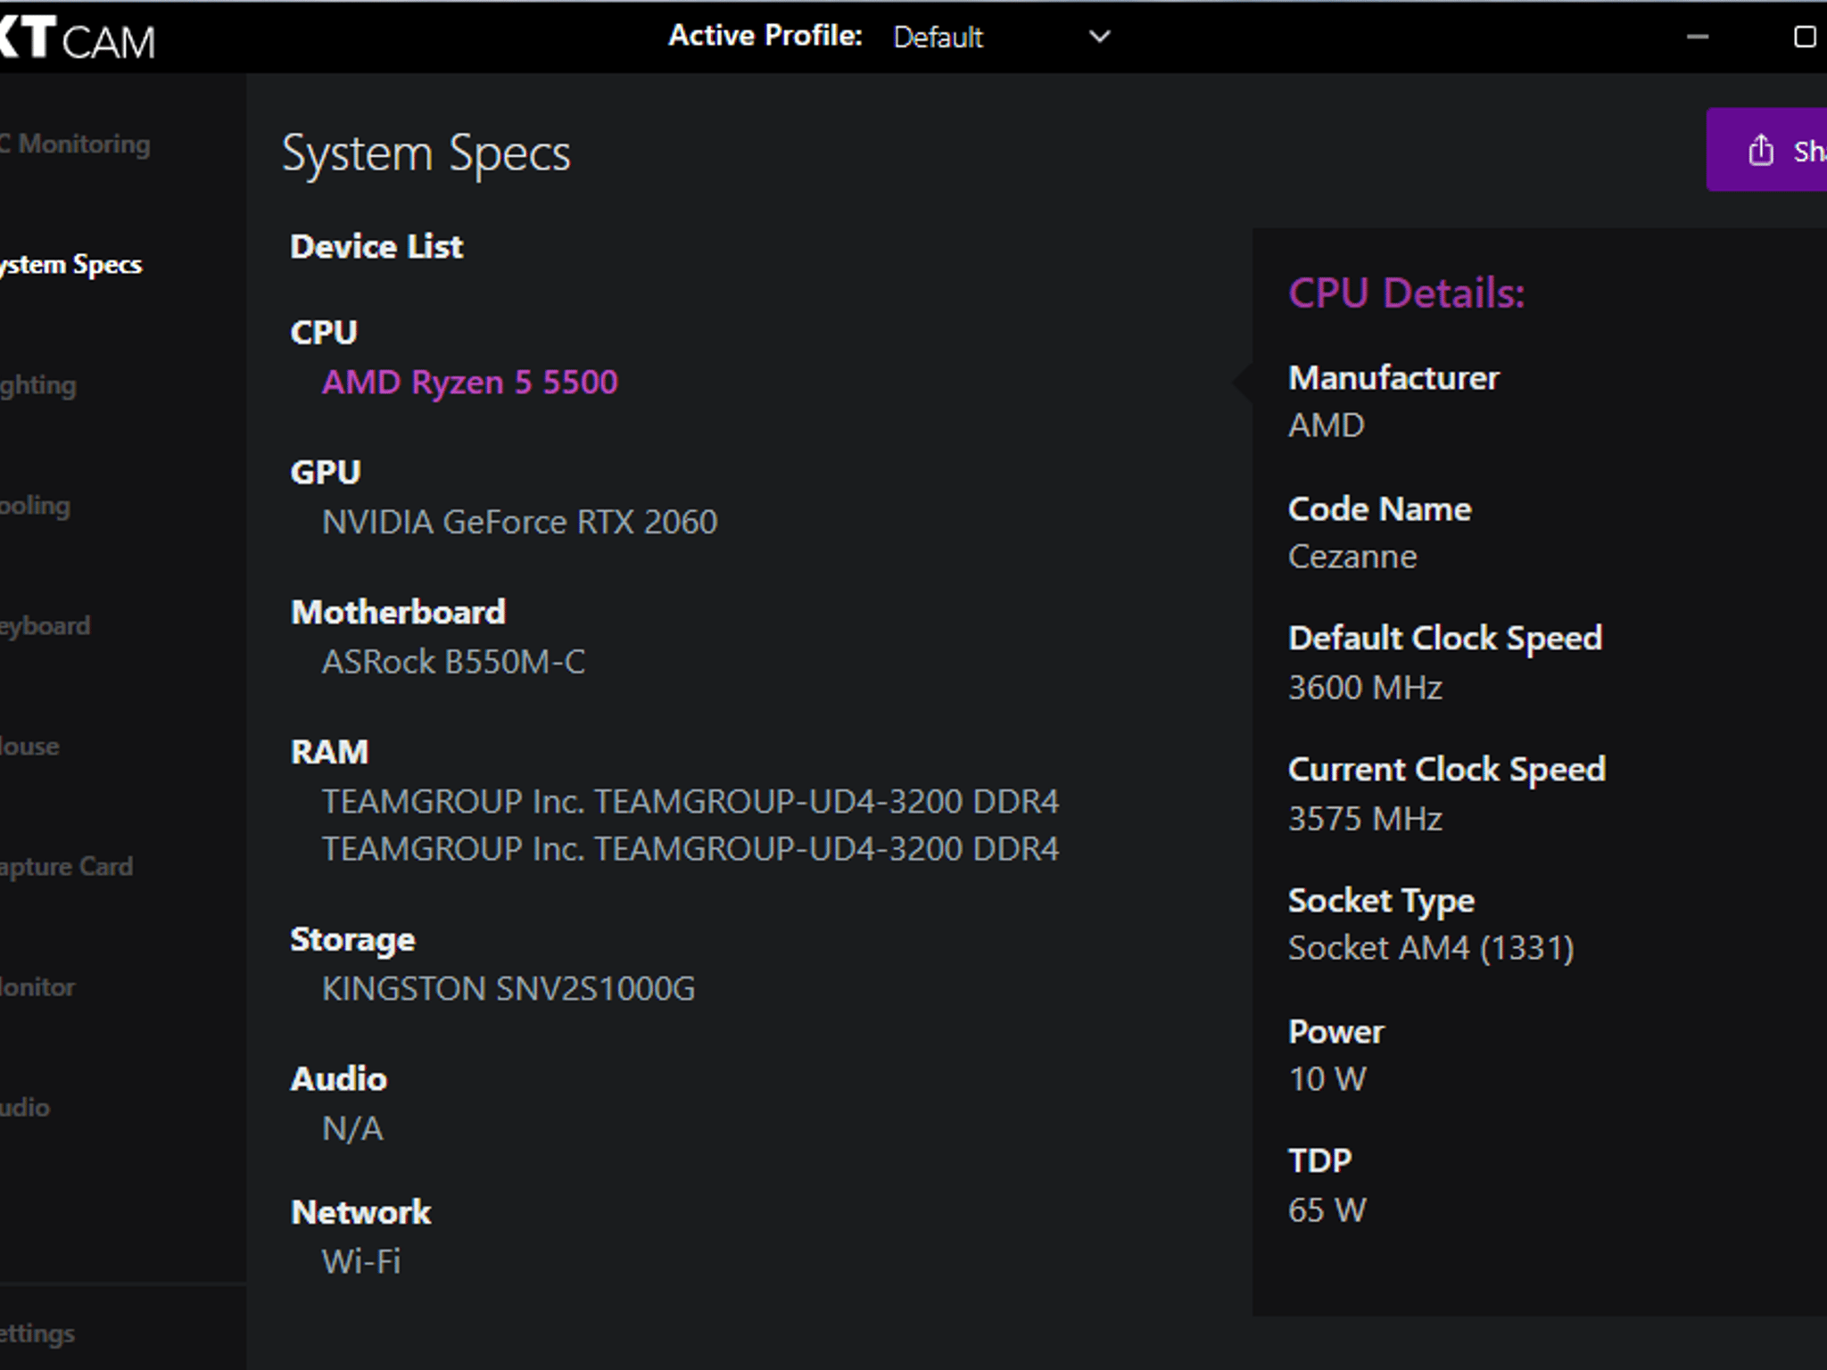The image size is (1827, 1370).
Task: Select System Specs in the sidebar
Action: pyautogui.click(x=70, y=265)
